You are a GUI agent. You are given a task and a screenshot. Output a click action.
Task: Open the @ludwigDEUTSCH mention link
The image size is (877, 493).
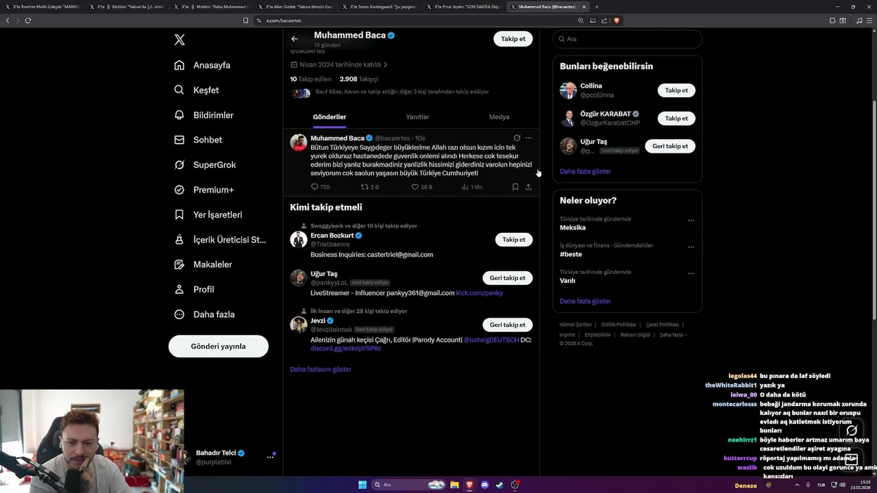point(491,340)
